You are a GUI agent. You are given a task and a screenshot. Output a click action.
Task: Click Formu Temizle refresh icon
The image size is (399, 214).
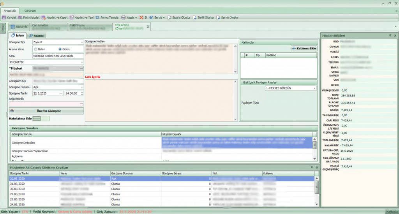pos(97,18)
